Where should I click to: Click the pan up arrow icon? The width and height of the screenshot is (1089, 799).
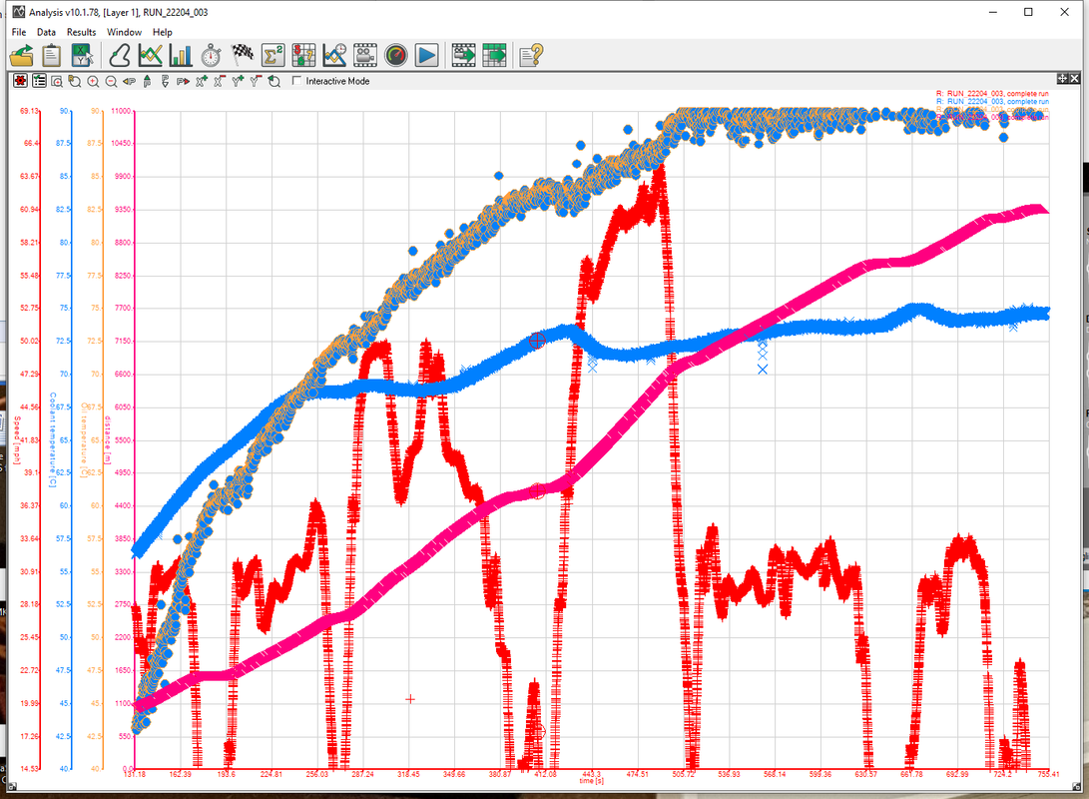(x=148, y=81)
